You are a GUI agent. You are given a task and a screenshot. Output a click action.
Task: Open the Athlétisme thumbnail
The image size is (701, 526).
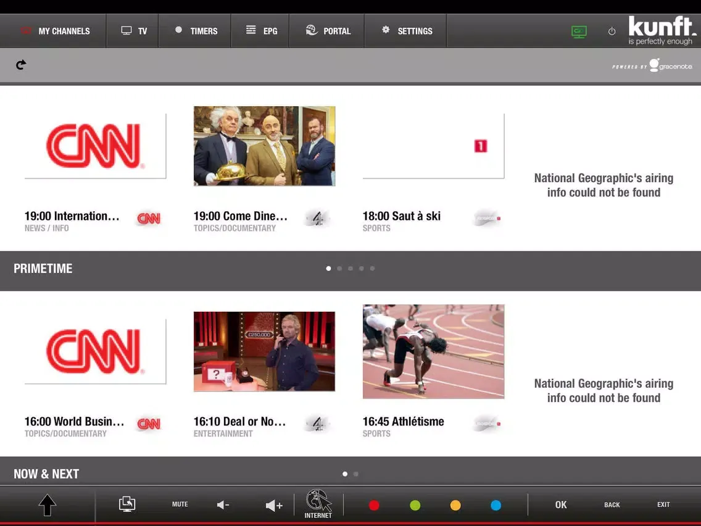coord(433,351)
